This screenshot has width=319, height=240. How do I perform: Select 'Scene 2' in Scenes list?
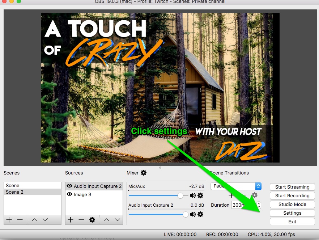click(33, 192)
